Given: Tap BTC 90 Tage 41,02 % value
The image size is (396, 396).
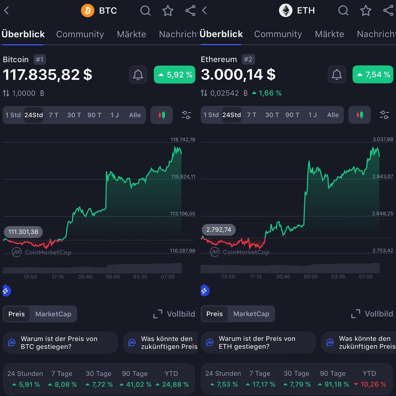Looking at the screenshot, I should pyautogui.click(x=136, y=385).
